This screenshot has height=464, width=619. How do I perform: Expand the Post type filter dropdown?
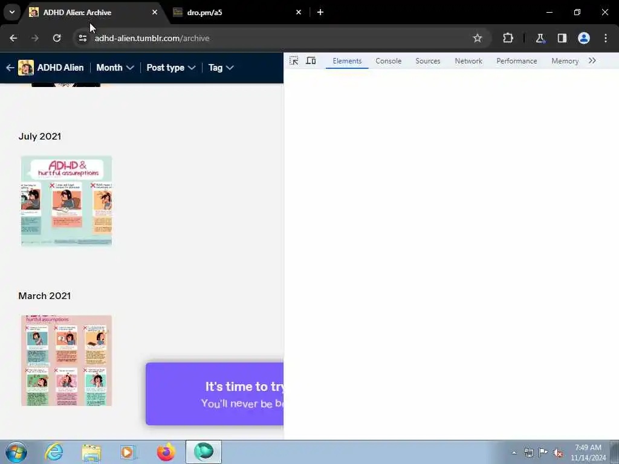[x=171, y=68]
